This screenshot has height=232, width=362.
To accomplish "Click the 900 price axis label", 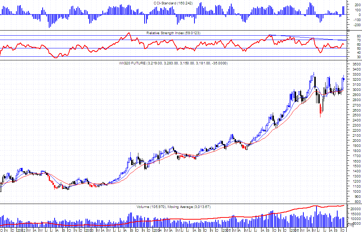I will point(358,196).
